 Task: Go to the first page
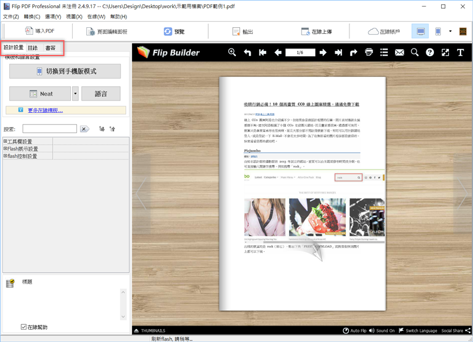(x=263, y=53)
